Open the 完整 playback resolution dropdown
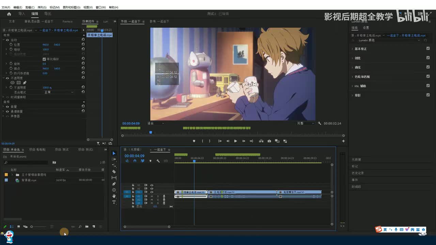436x245 pixels. [305, 123]
